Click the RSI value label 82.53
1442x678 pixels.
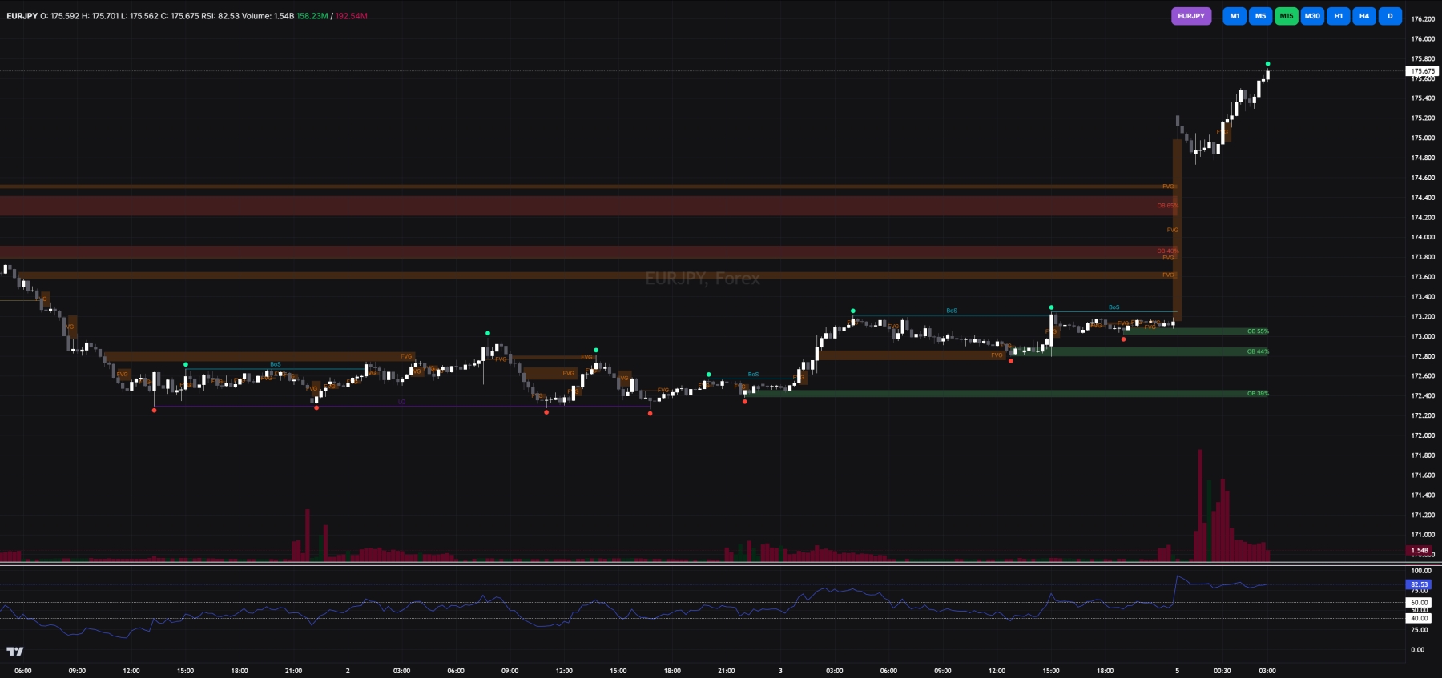point(1419,584)
